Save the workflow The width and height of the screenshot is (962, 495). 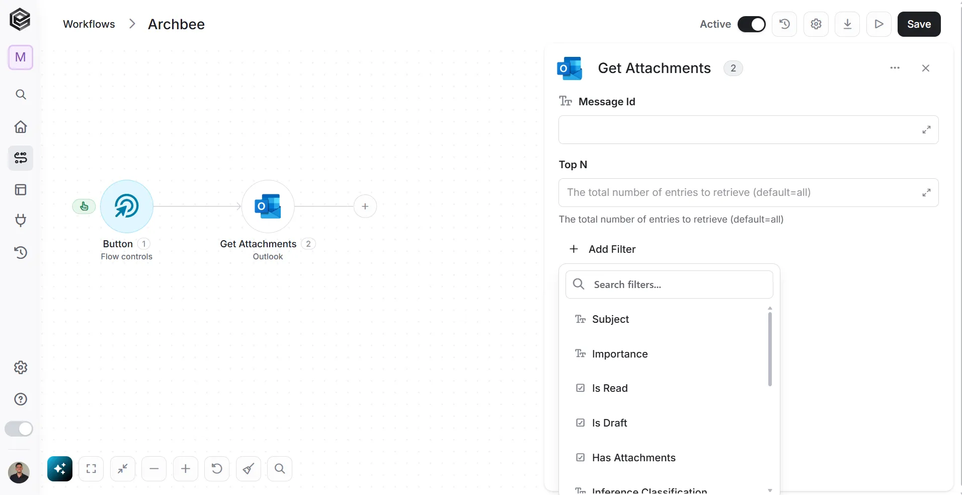[x=919, y=24]
